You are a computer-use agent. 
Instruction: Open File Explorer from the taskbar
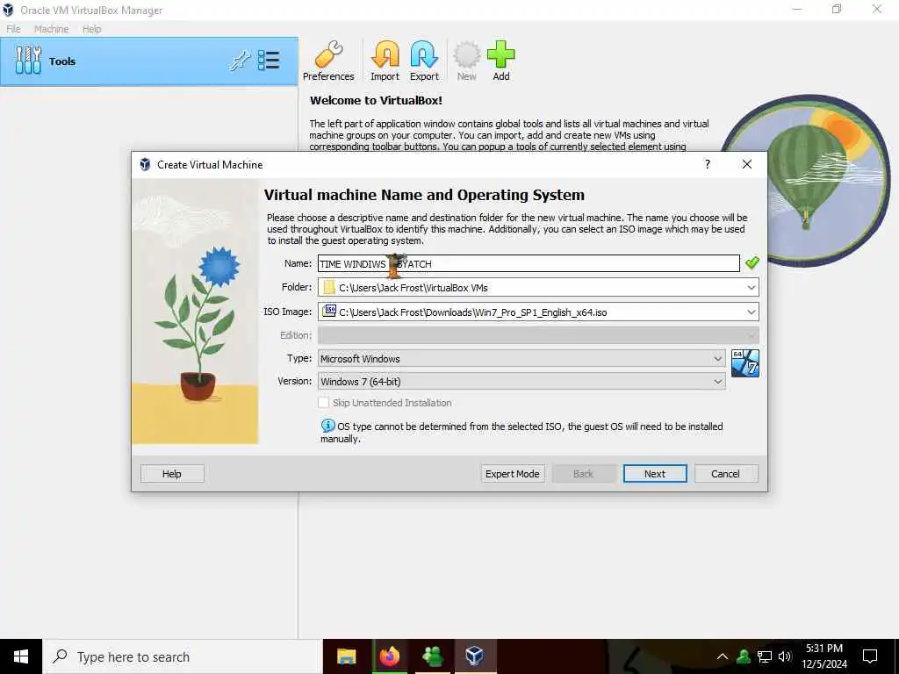point(346,656)
